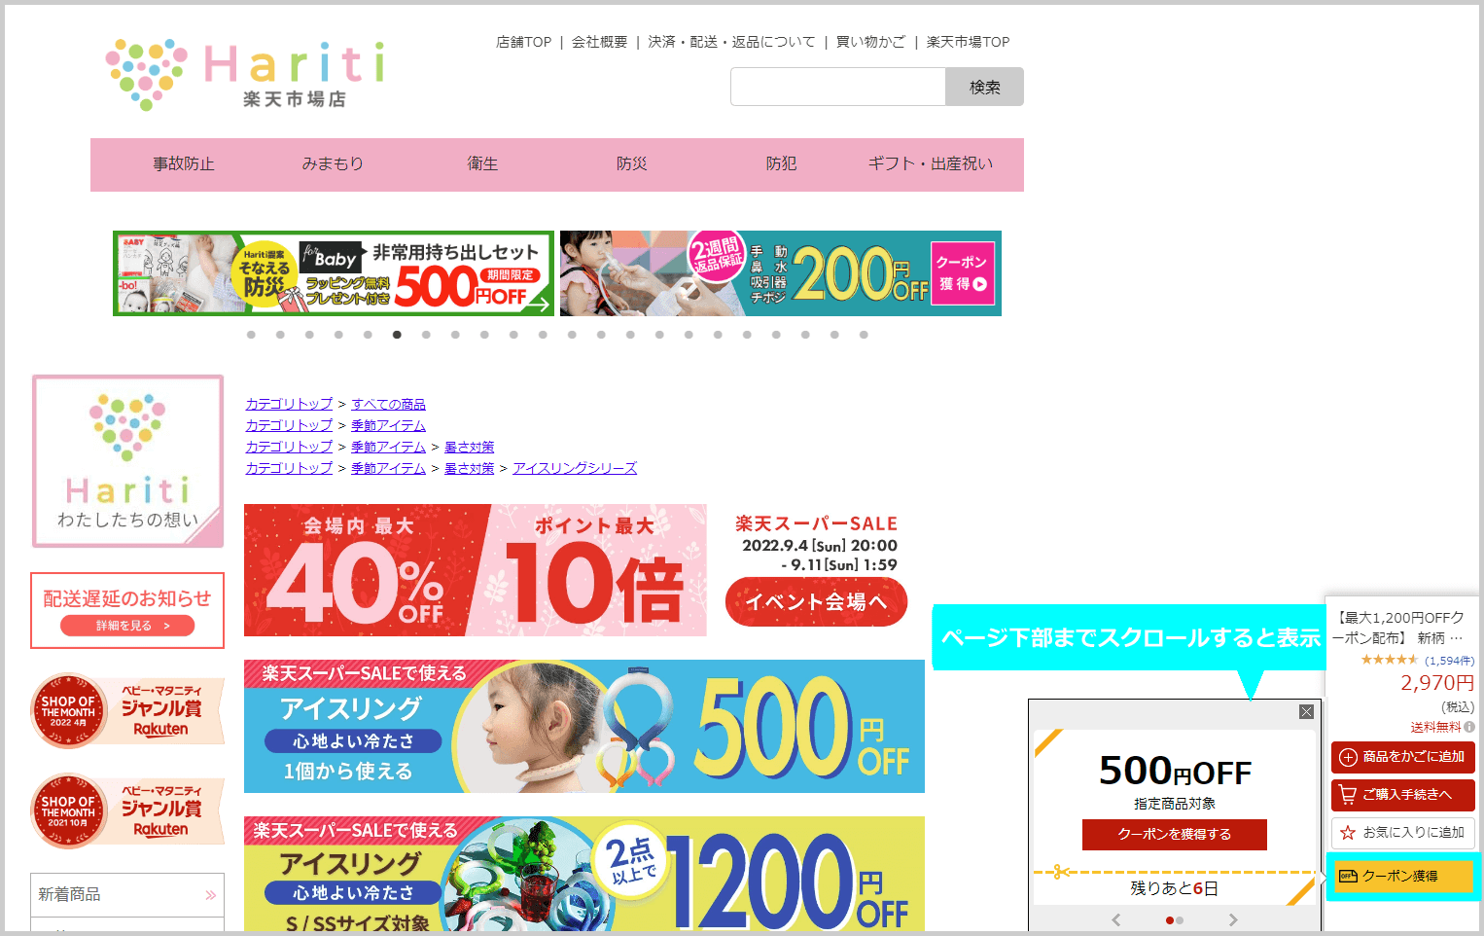
Task: Click the first coupon pager dot
Action: click(x=1169, y=920)
